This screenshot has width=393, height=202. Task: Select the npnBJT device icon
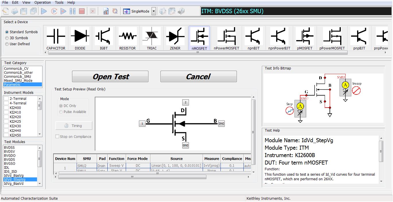tap(254, 39)
